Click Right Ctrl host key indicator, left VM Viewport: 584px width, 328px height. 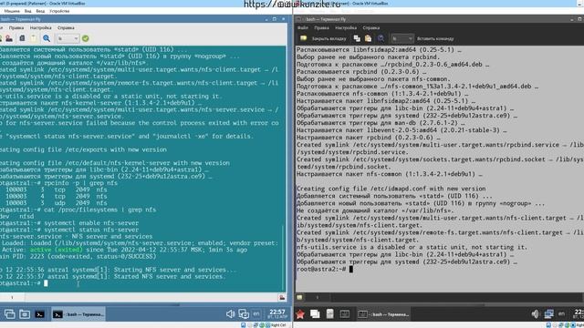pyautogui.click(x=278, y=325)
